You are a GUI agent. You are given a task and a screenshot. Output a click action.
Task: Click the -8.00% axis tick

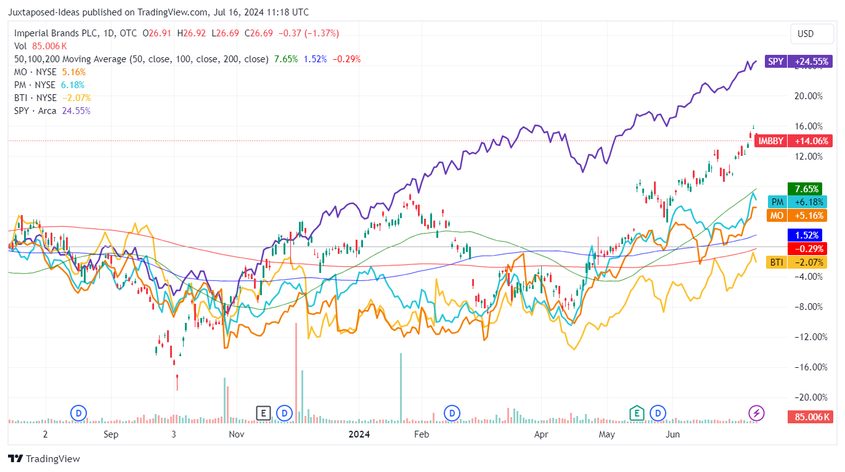[808, 307]
